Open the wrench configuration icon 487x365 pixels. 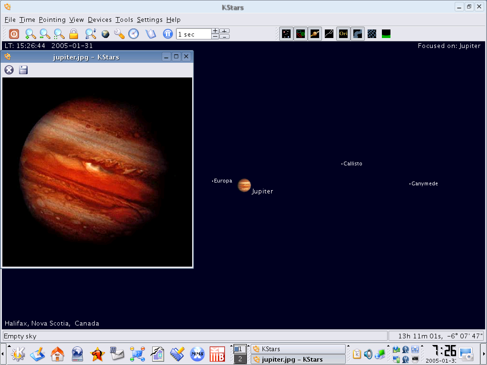click(x=119, y=34)
